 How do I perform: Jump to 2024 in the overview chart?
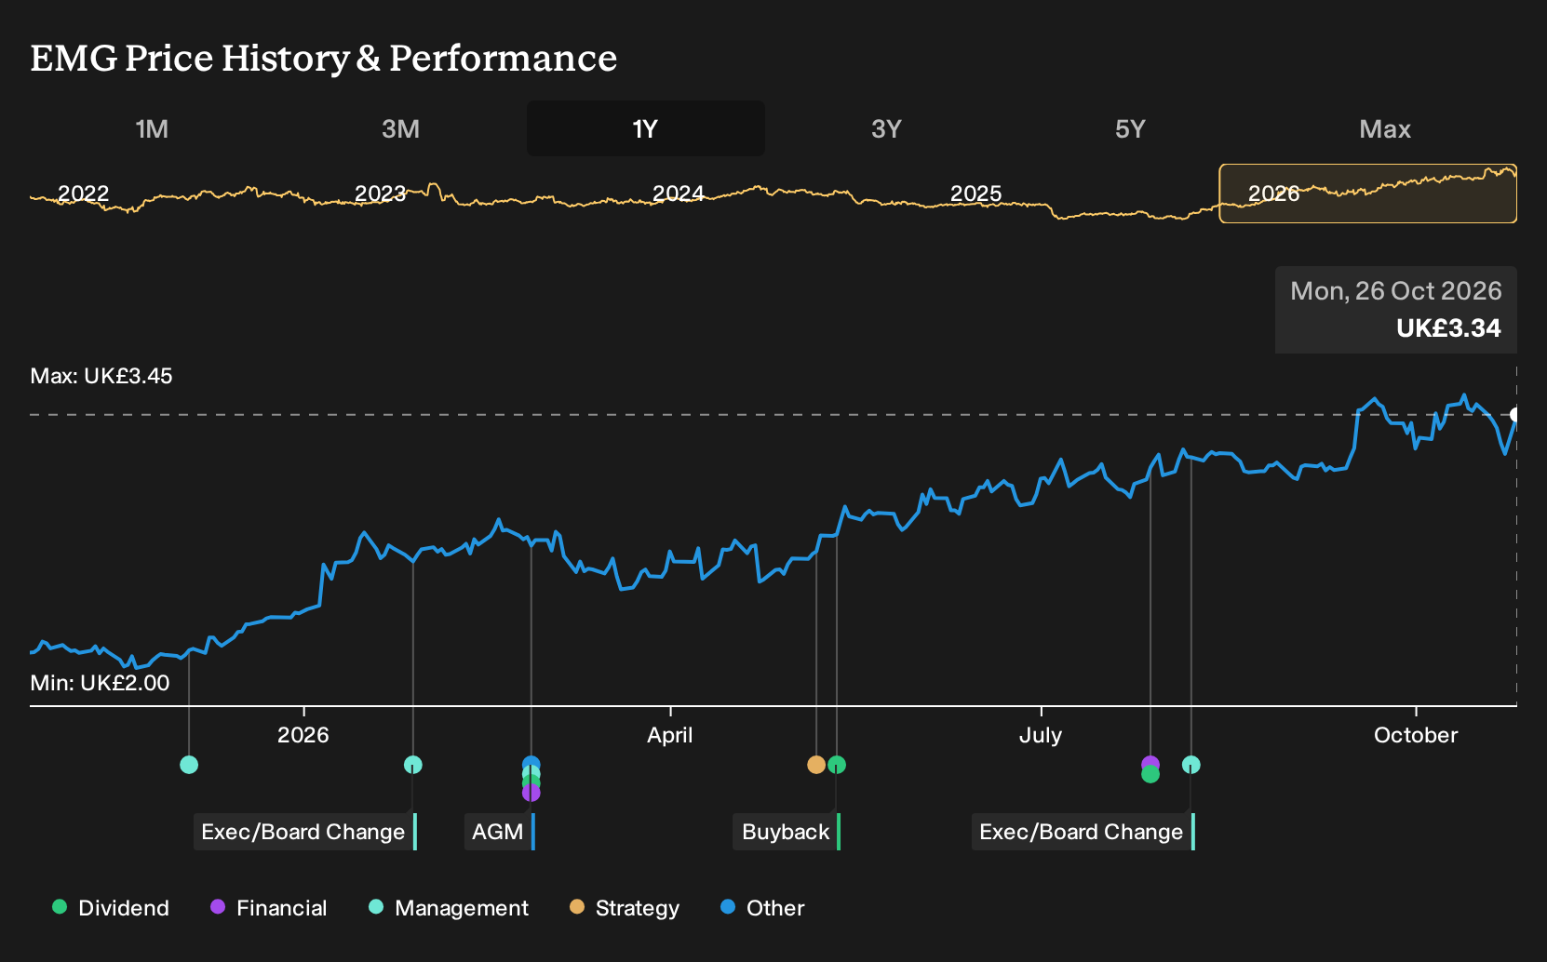tap(679, 194)
